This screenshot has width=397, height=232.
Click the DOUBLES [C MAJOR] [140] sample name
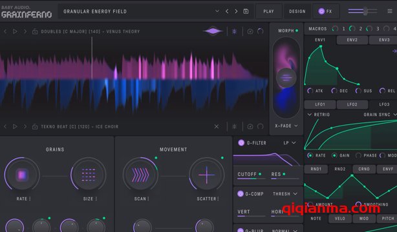[x=91, y=32]
